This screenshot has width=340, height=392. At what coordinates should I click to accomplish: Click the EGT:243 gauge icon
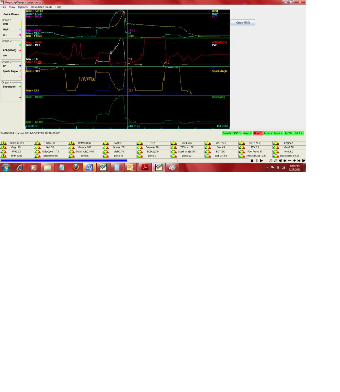207,152
